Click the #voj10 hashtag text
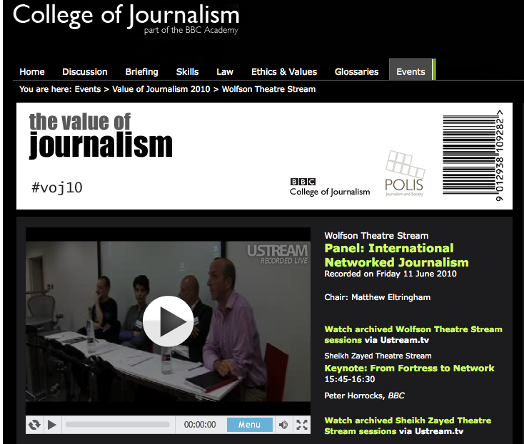The image size is (524, 444). [x=57, y=187]
